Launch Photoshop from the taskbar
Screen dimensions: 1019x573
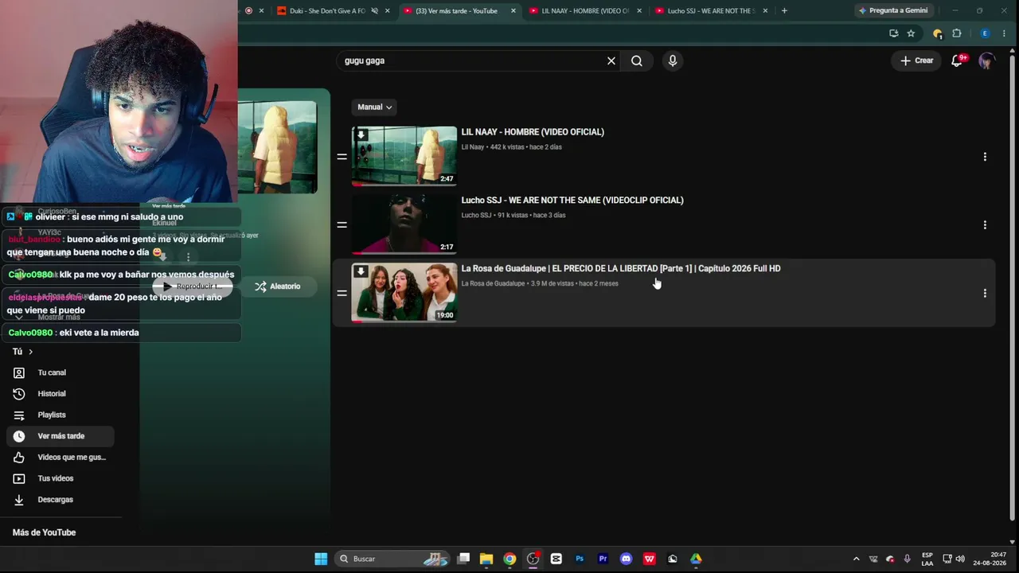click(580, 559)
